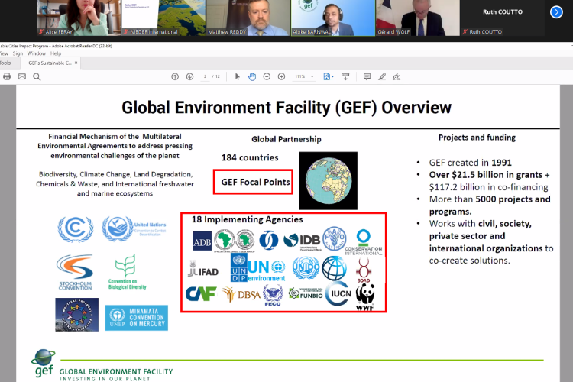Click Convention on Biological Diversity logo
Viewport: 573px width, 382px height.
[127, 272]
